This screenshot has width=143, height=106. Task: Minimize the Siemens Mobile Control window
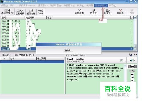point(127,1)
